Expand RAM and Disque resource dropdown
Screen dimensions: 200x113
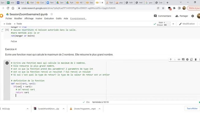click(x=173, y=24)
